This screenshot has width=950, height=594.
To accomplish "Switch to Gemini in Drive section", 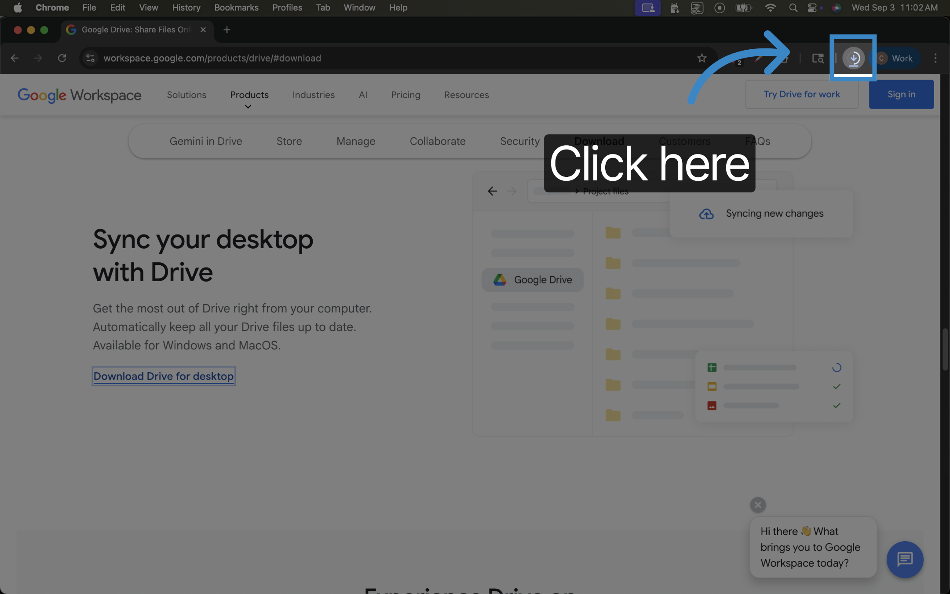I will coord(206,141).
